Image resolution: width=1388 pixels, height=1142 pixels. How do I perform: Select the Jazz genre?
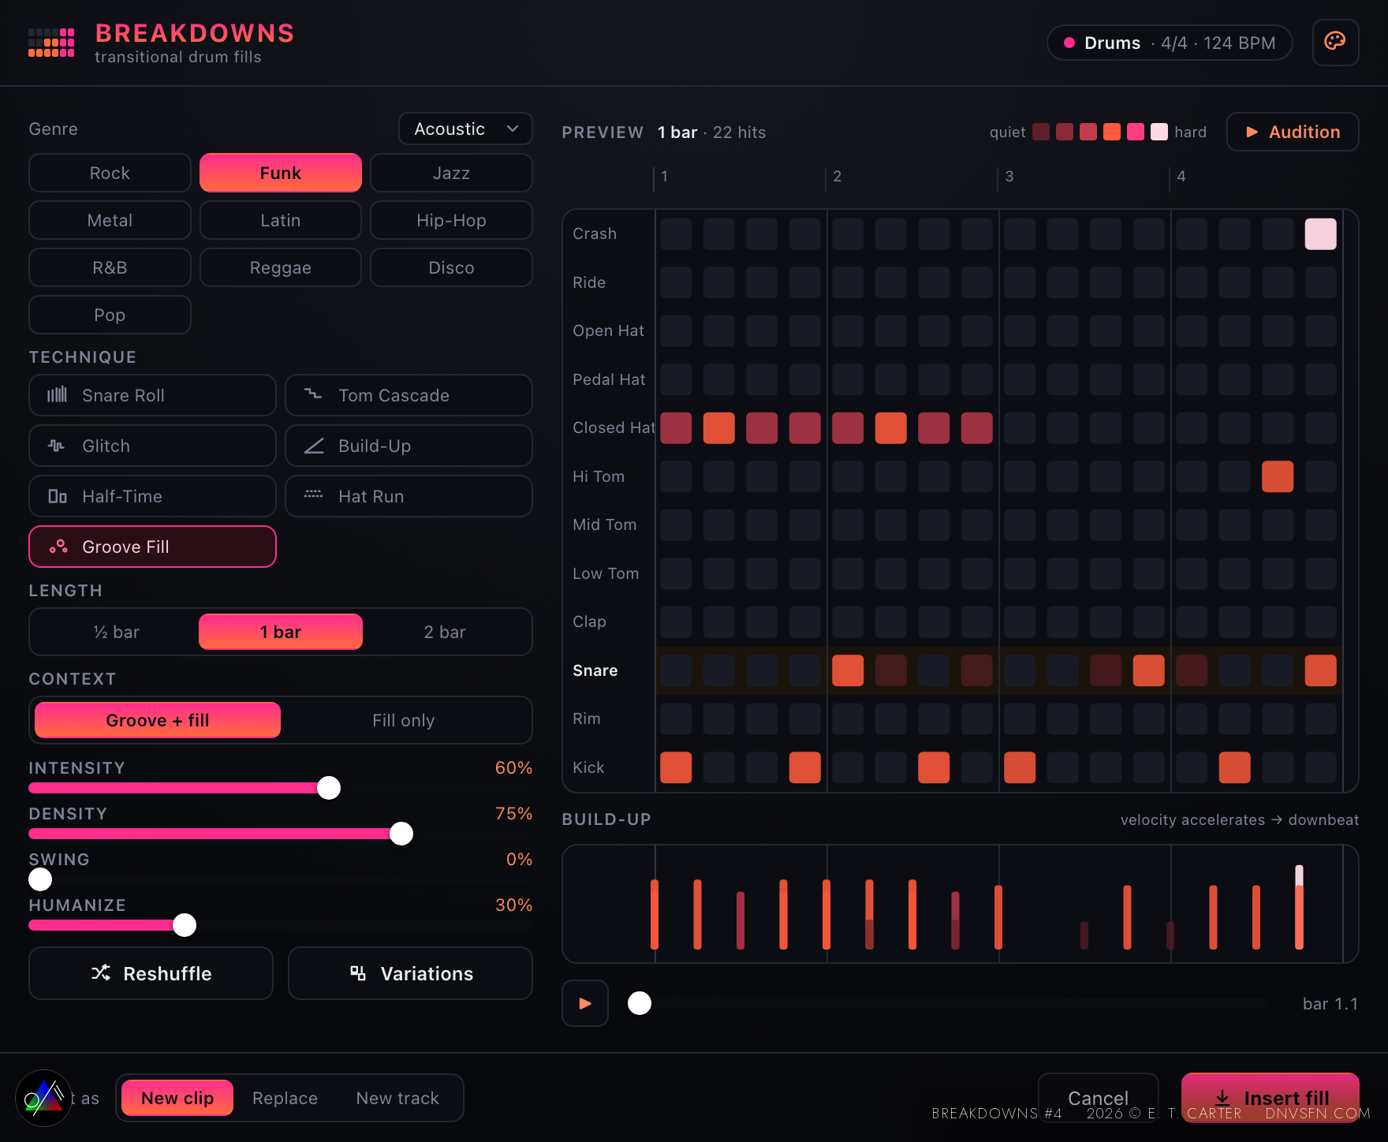(451, 173)
